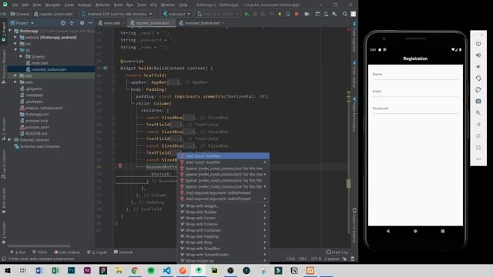
Task: Open emulator extended controls three dots
Action: [x=478, y=159]
